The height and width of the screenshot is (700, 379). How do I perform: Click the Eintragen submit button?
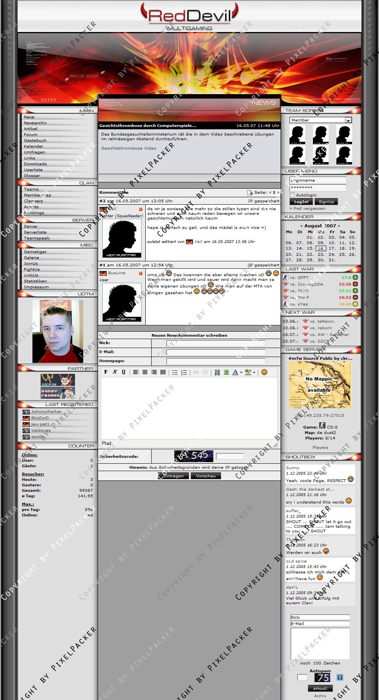click(173, 476)
